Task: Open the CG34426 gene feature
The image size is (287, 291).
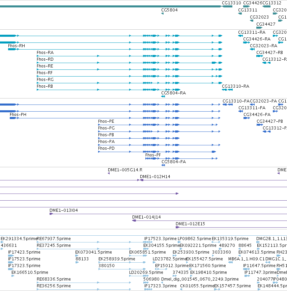Action: tap(247, 6)
